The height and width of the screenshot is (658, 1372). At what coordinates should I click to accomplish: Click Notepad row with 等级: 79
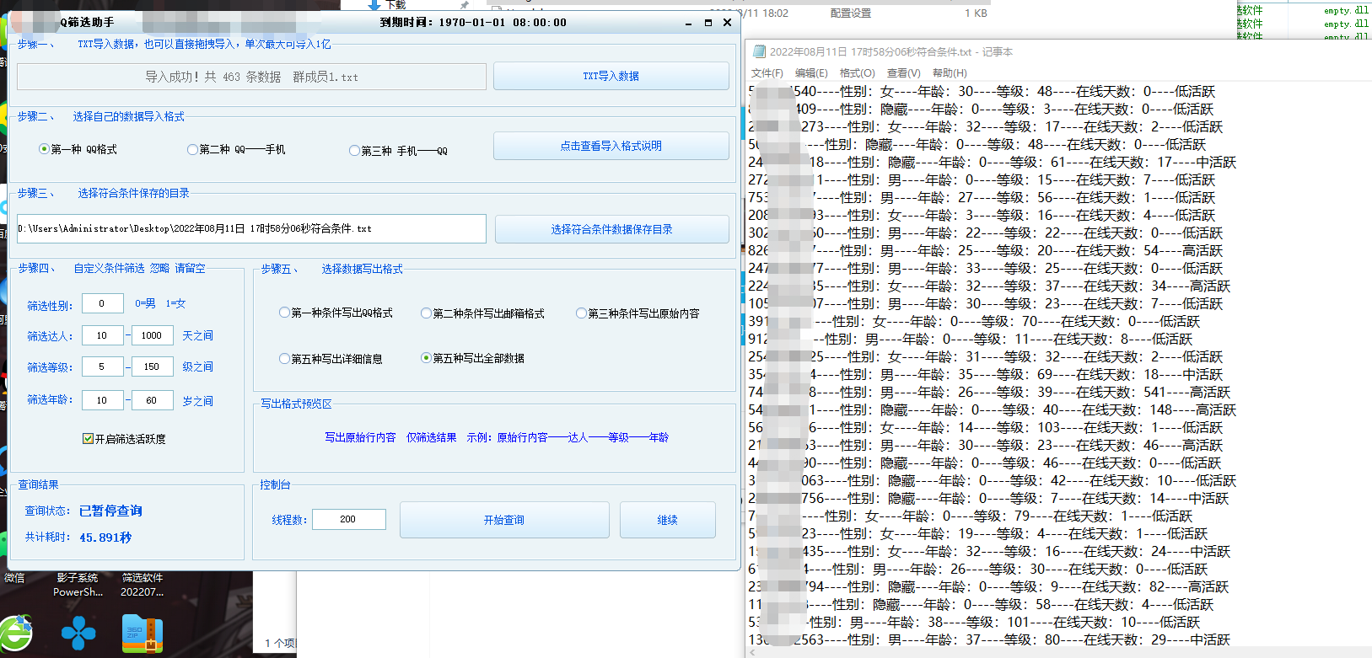pyautogui.click(x=971, y=516)
